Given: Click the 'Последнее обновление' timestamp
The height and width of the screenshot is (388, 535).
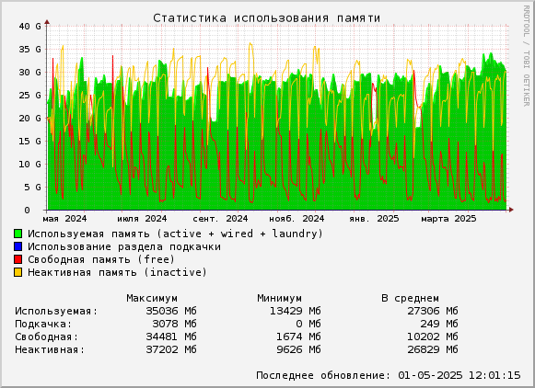Looking at the screenshot, I should (x=389, y=375).
